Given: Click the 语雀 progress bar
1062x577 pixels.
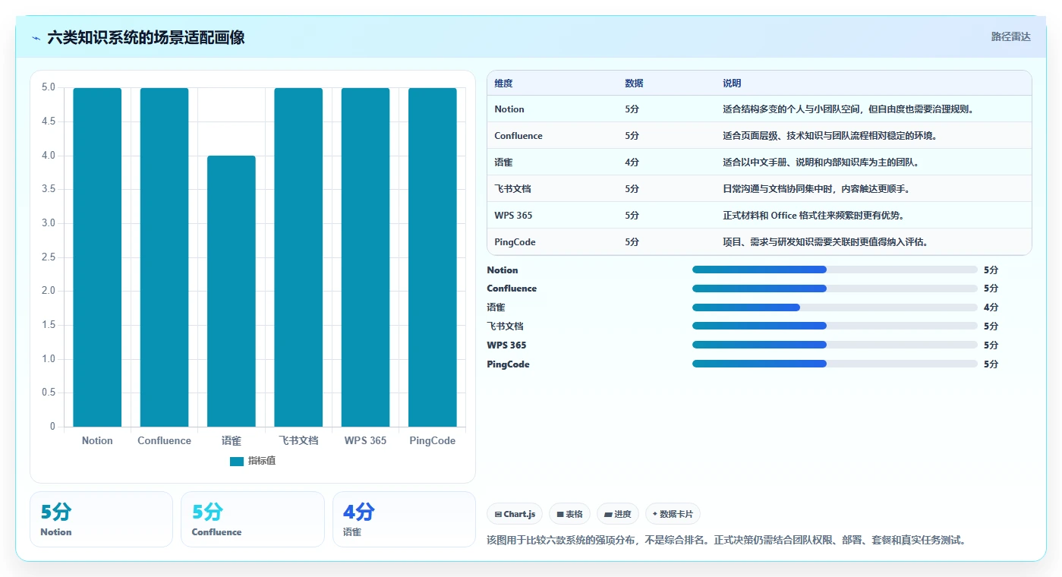Looking at the screenshot, I should (835, 307).
